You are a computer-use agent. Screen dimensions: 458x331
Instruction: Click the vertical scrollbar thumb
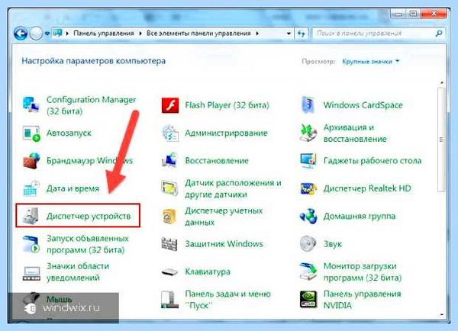(441, 140)
